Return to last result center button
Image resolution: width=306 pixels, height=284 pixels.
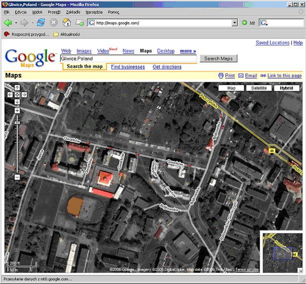[x=17, y=95]
